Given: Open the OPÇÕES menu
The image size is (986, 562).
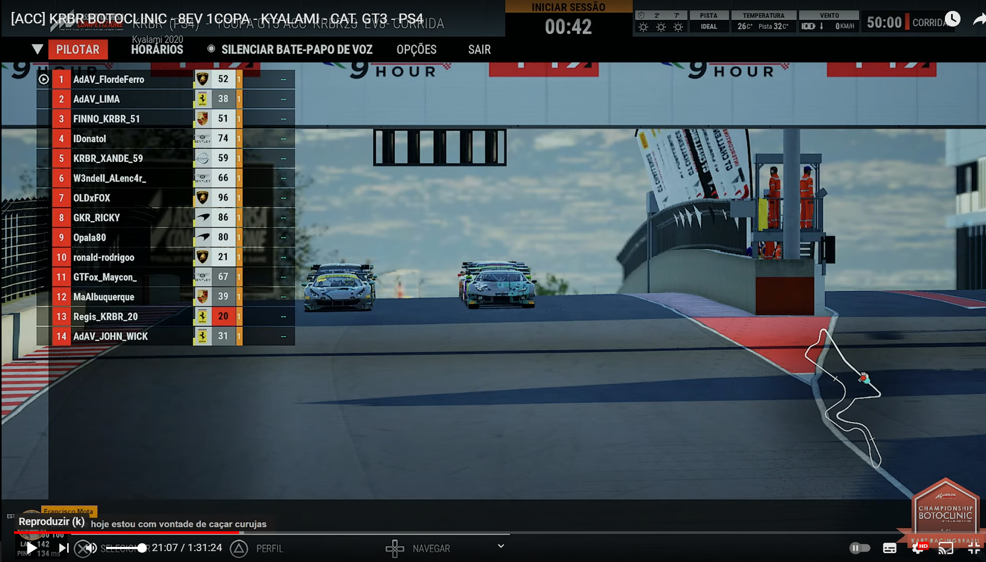Looking at the screenshot, I should coord(416,49).
